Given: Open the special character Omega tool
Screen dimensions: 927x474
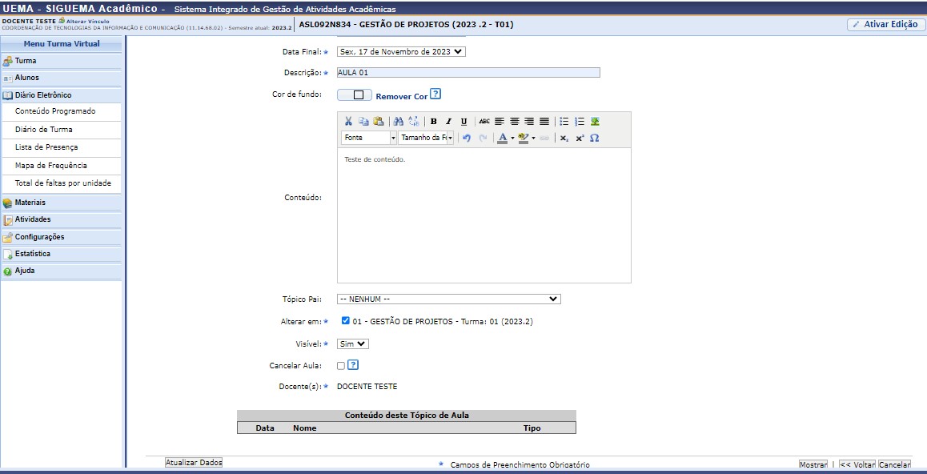Looking at the screenshot, I should (594, 139).
